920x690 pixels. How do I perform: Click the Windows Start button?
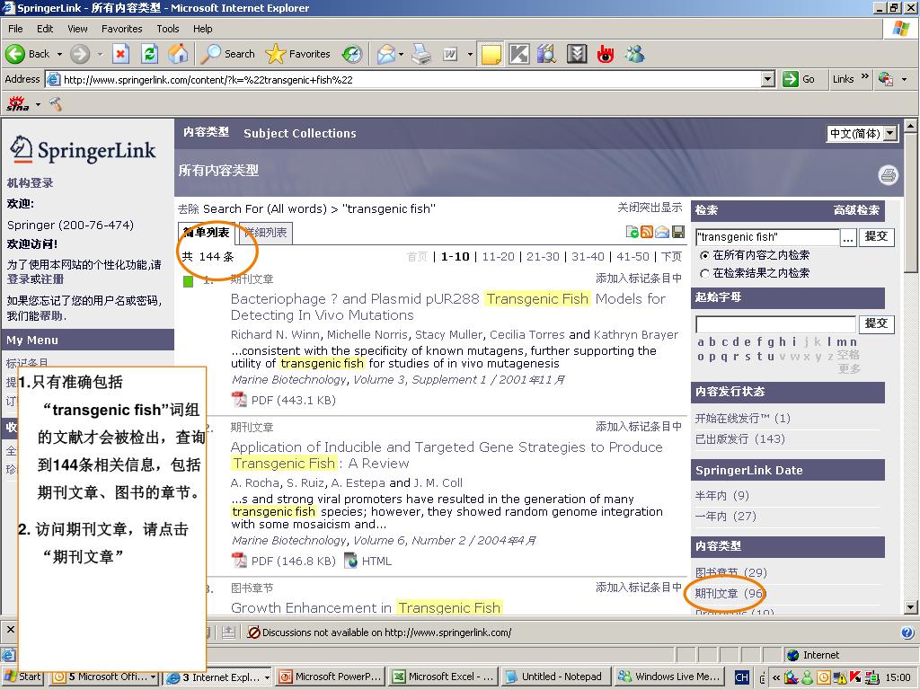[23, 677]
